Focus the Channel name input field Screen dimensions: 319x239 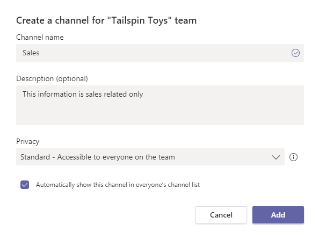coord(160,53)
